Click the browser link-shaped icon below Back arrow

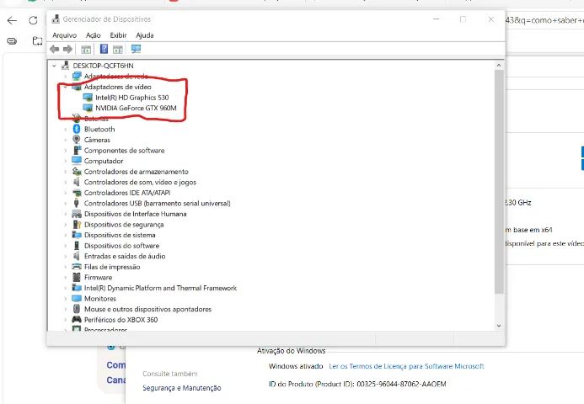point(12,41)
